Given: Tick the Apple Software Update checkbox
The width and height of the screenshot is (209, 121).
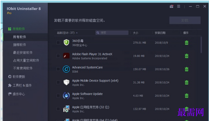Looking at the screenshot, I should 58,96.
